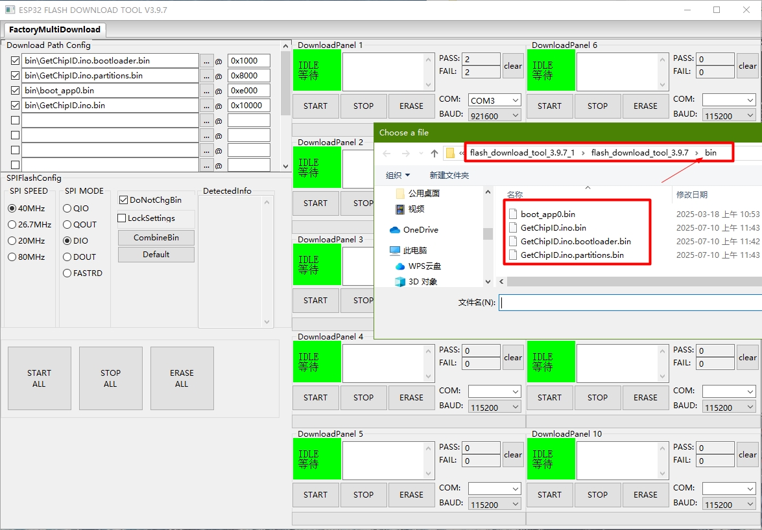Viewport: 762px width, 530px height.
Task: Enable the LockSettings checkbox
Action: [122, 218]
